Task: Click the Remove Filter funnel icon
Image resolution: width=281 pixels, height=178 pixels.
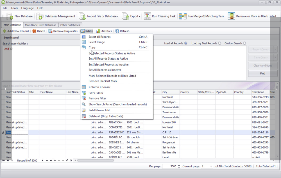Action: tap(84, 98)
